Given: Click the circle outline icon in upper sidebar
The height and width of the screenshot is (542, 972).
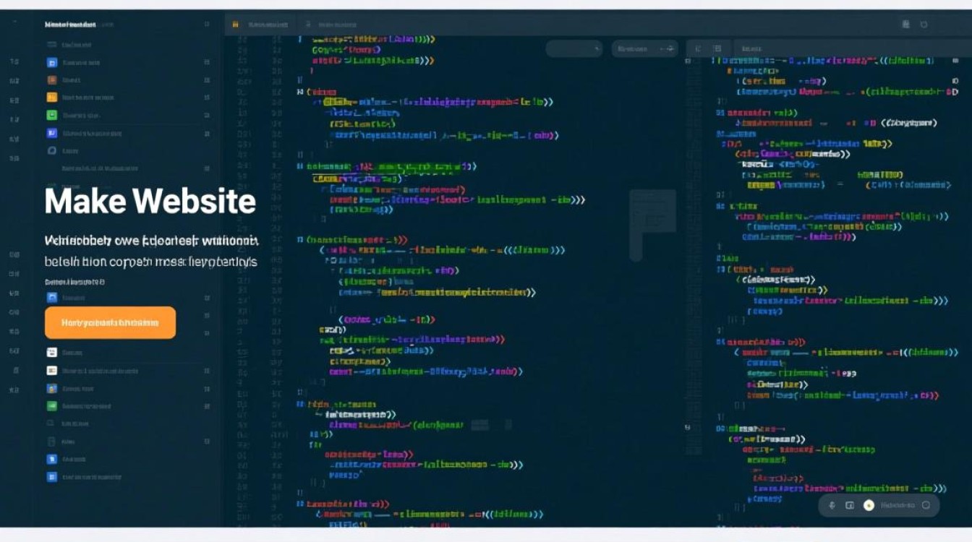Looking at the screenshot, I should tap(51, 151).
